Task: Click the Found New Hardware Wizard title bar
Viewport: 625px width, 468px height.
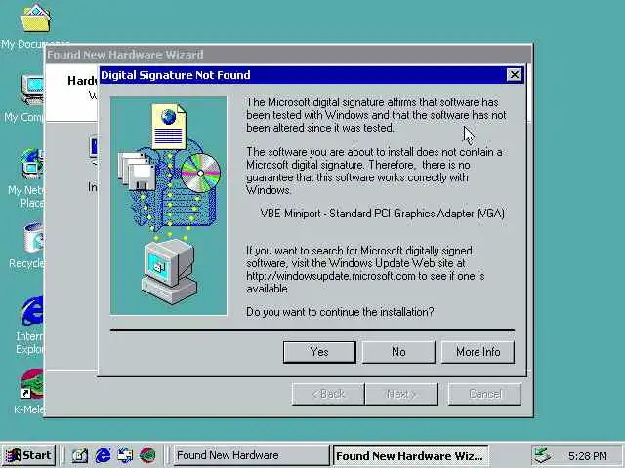Action: (288, 55)
